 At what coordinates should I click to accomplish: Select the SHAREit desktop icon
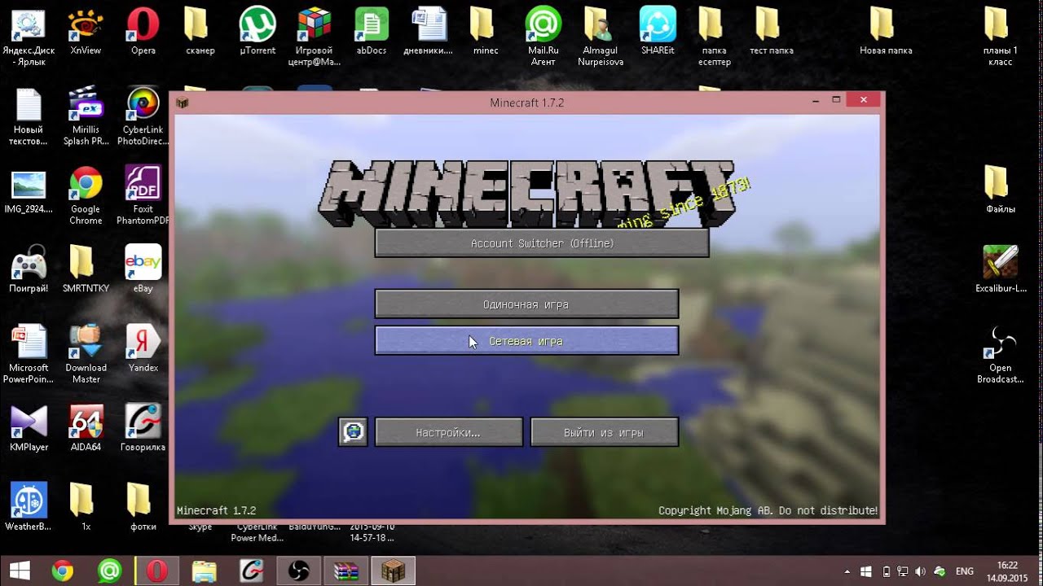pos(658,31)
